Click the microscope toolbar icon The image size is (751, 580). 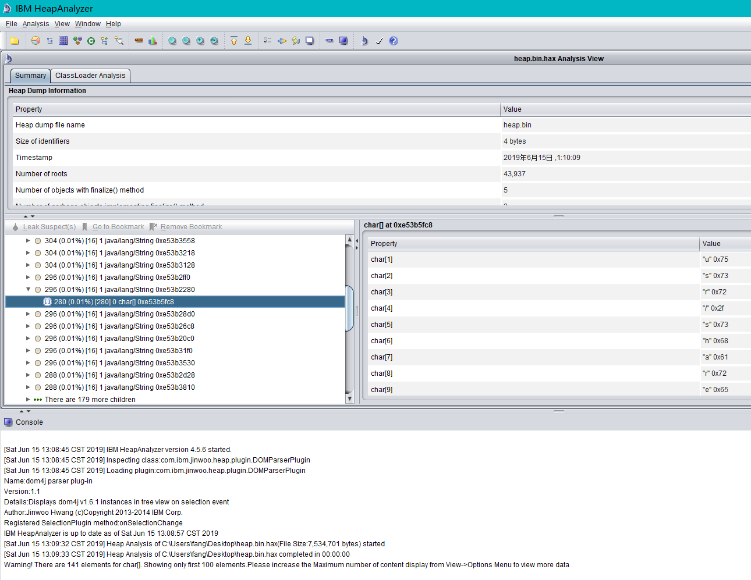click(x=364, y=41)
